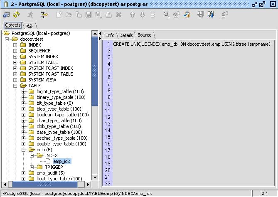
Task: Select the emp_audit (5) table
Action: 50,173
